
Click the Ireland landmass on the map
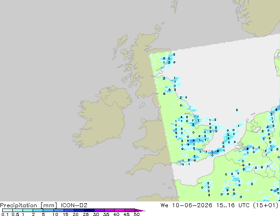click(x=102, y=118)
